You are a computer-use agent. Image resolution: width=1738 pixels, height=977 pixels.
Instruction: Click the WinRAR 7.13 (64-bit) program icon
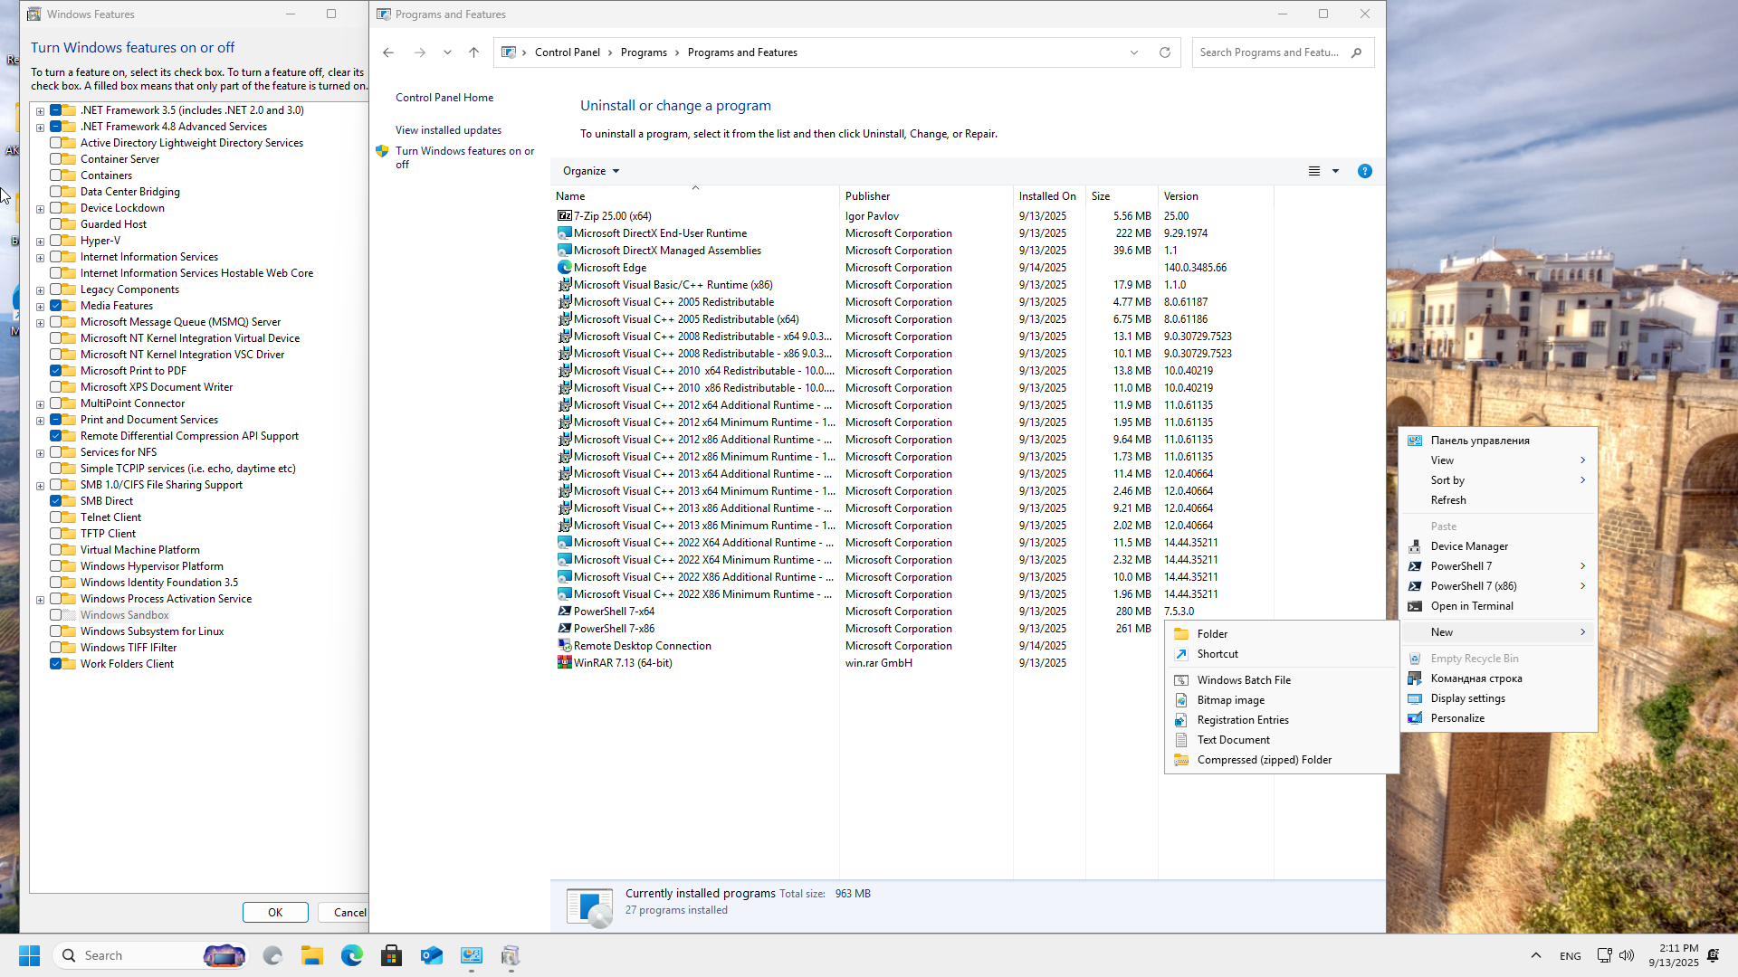click(564, 663)
